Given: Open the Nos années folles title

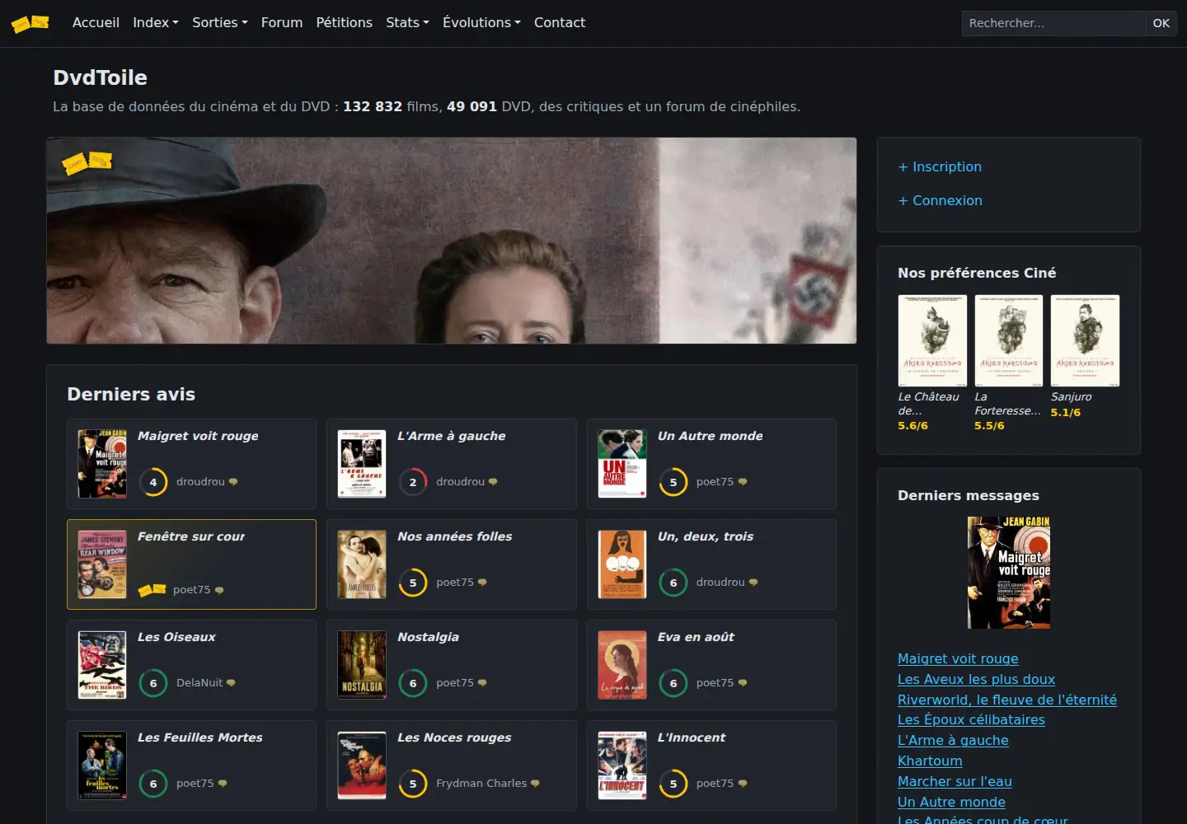Looking at the screenshot, I should click(454, 536).
